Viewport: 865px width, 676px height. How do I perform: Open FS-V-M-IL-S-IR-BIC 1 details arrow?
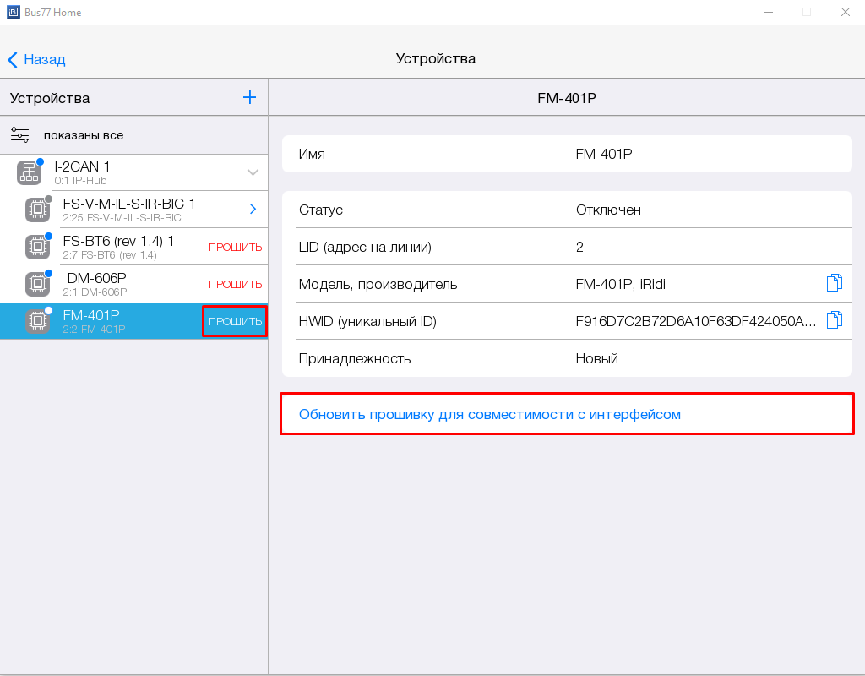coord(253,209)
